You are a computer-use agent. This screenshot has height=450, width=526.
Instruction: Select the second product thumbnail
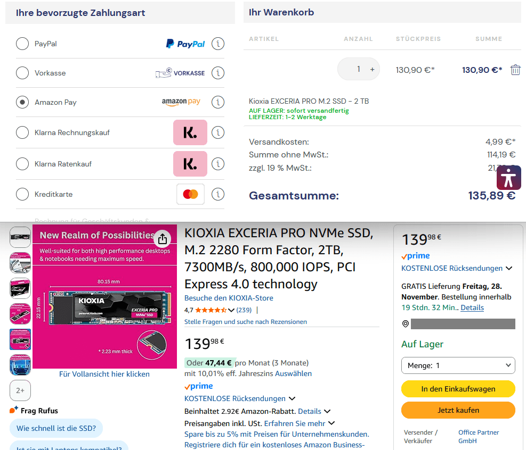pyautogui.click(x=20, y=263)
